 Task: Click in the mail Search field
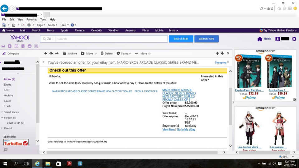(112, 39)
